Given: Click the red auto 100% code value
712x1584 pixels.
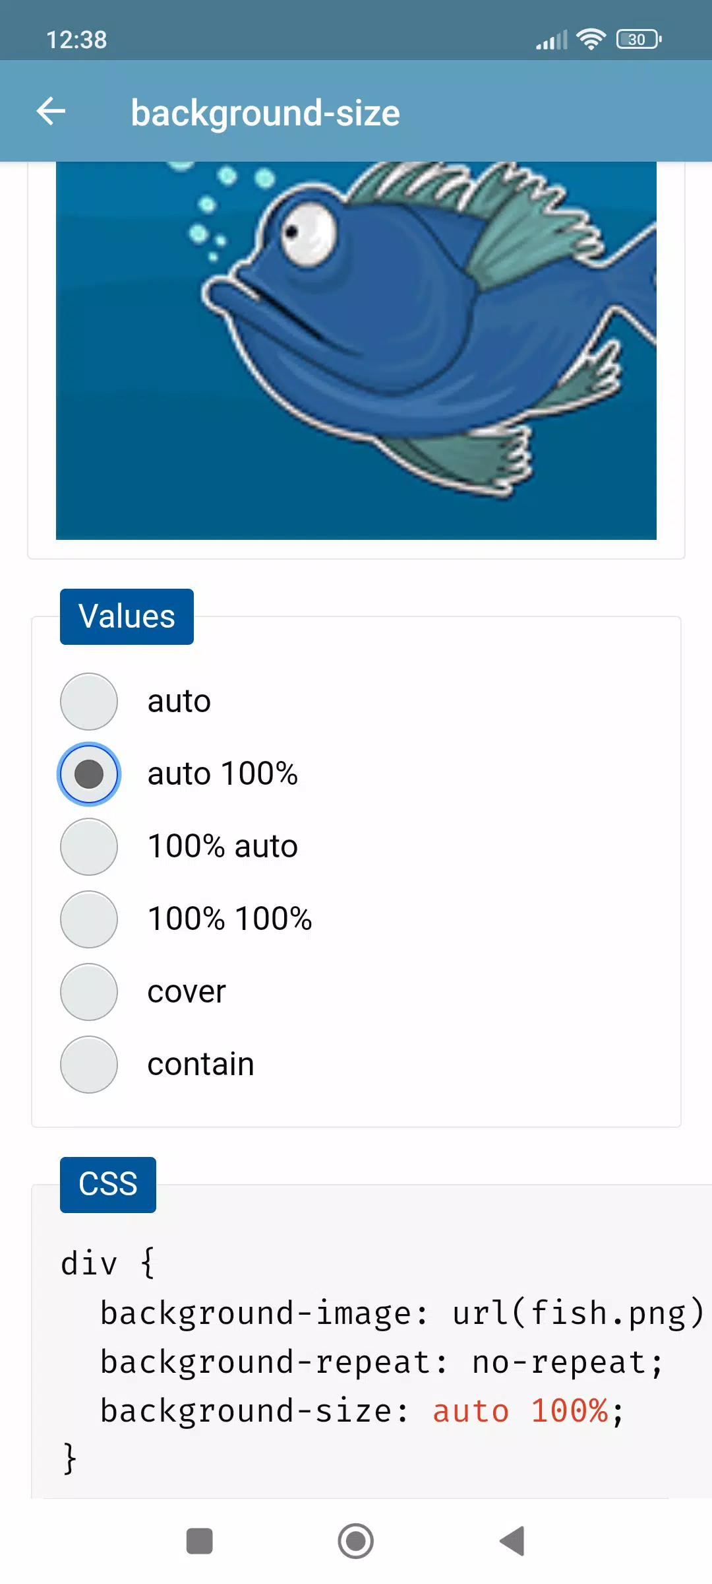Looking at the screenshot, I should [x=520, y=1411].
